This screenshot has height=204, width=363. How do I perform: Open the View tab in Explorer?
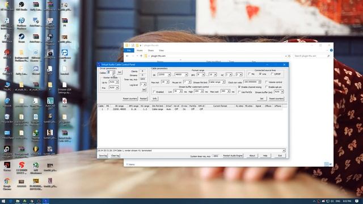point(161,50)
